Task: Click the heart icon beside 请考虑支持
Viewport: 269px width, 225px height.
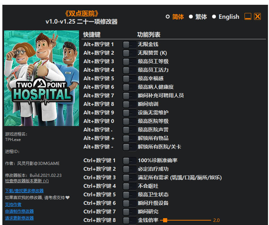Action: (68, 197)
